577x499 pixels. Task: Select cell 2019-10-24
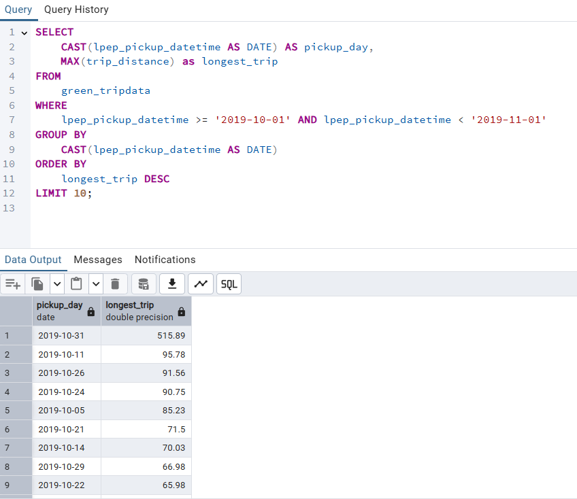[66, 392]
